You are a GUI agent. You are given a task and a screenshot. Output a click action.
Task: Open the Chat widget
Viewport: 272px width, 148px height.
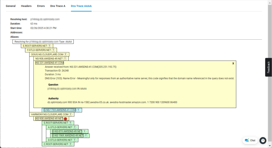pyautogui.click(x=250, y=140)
